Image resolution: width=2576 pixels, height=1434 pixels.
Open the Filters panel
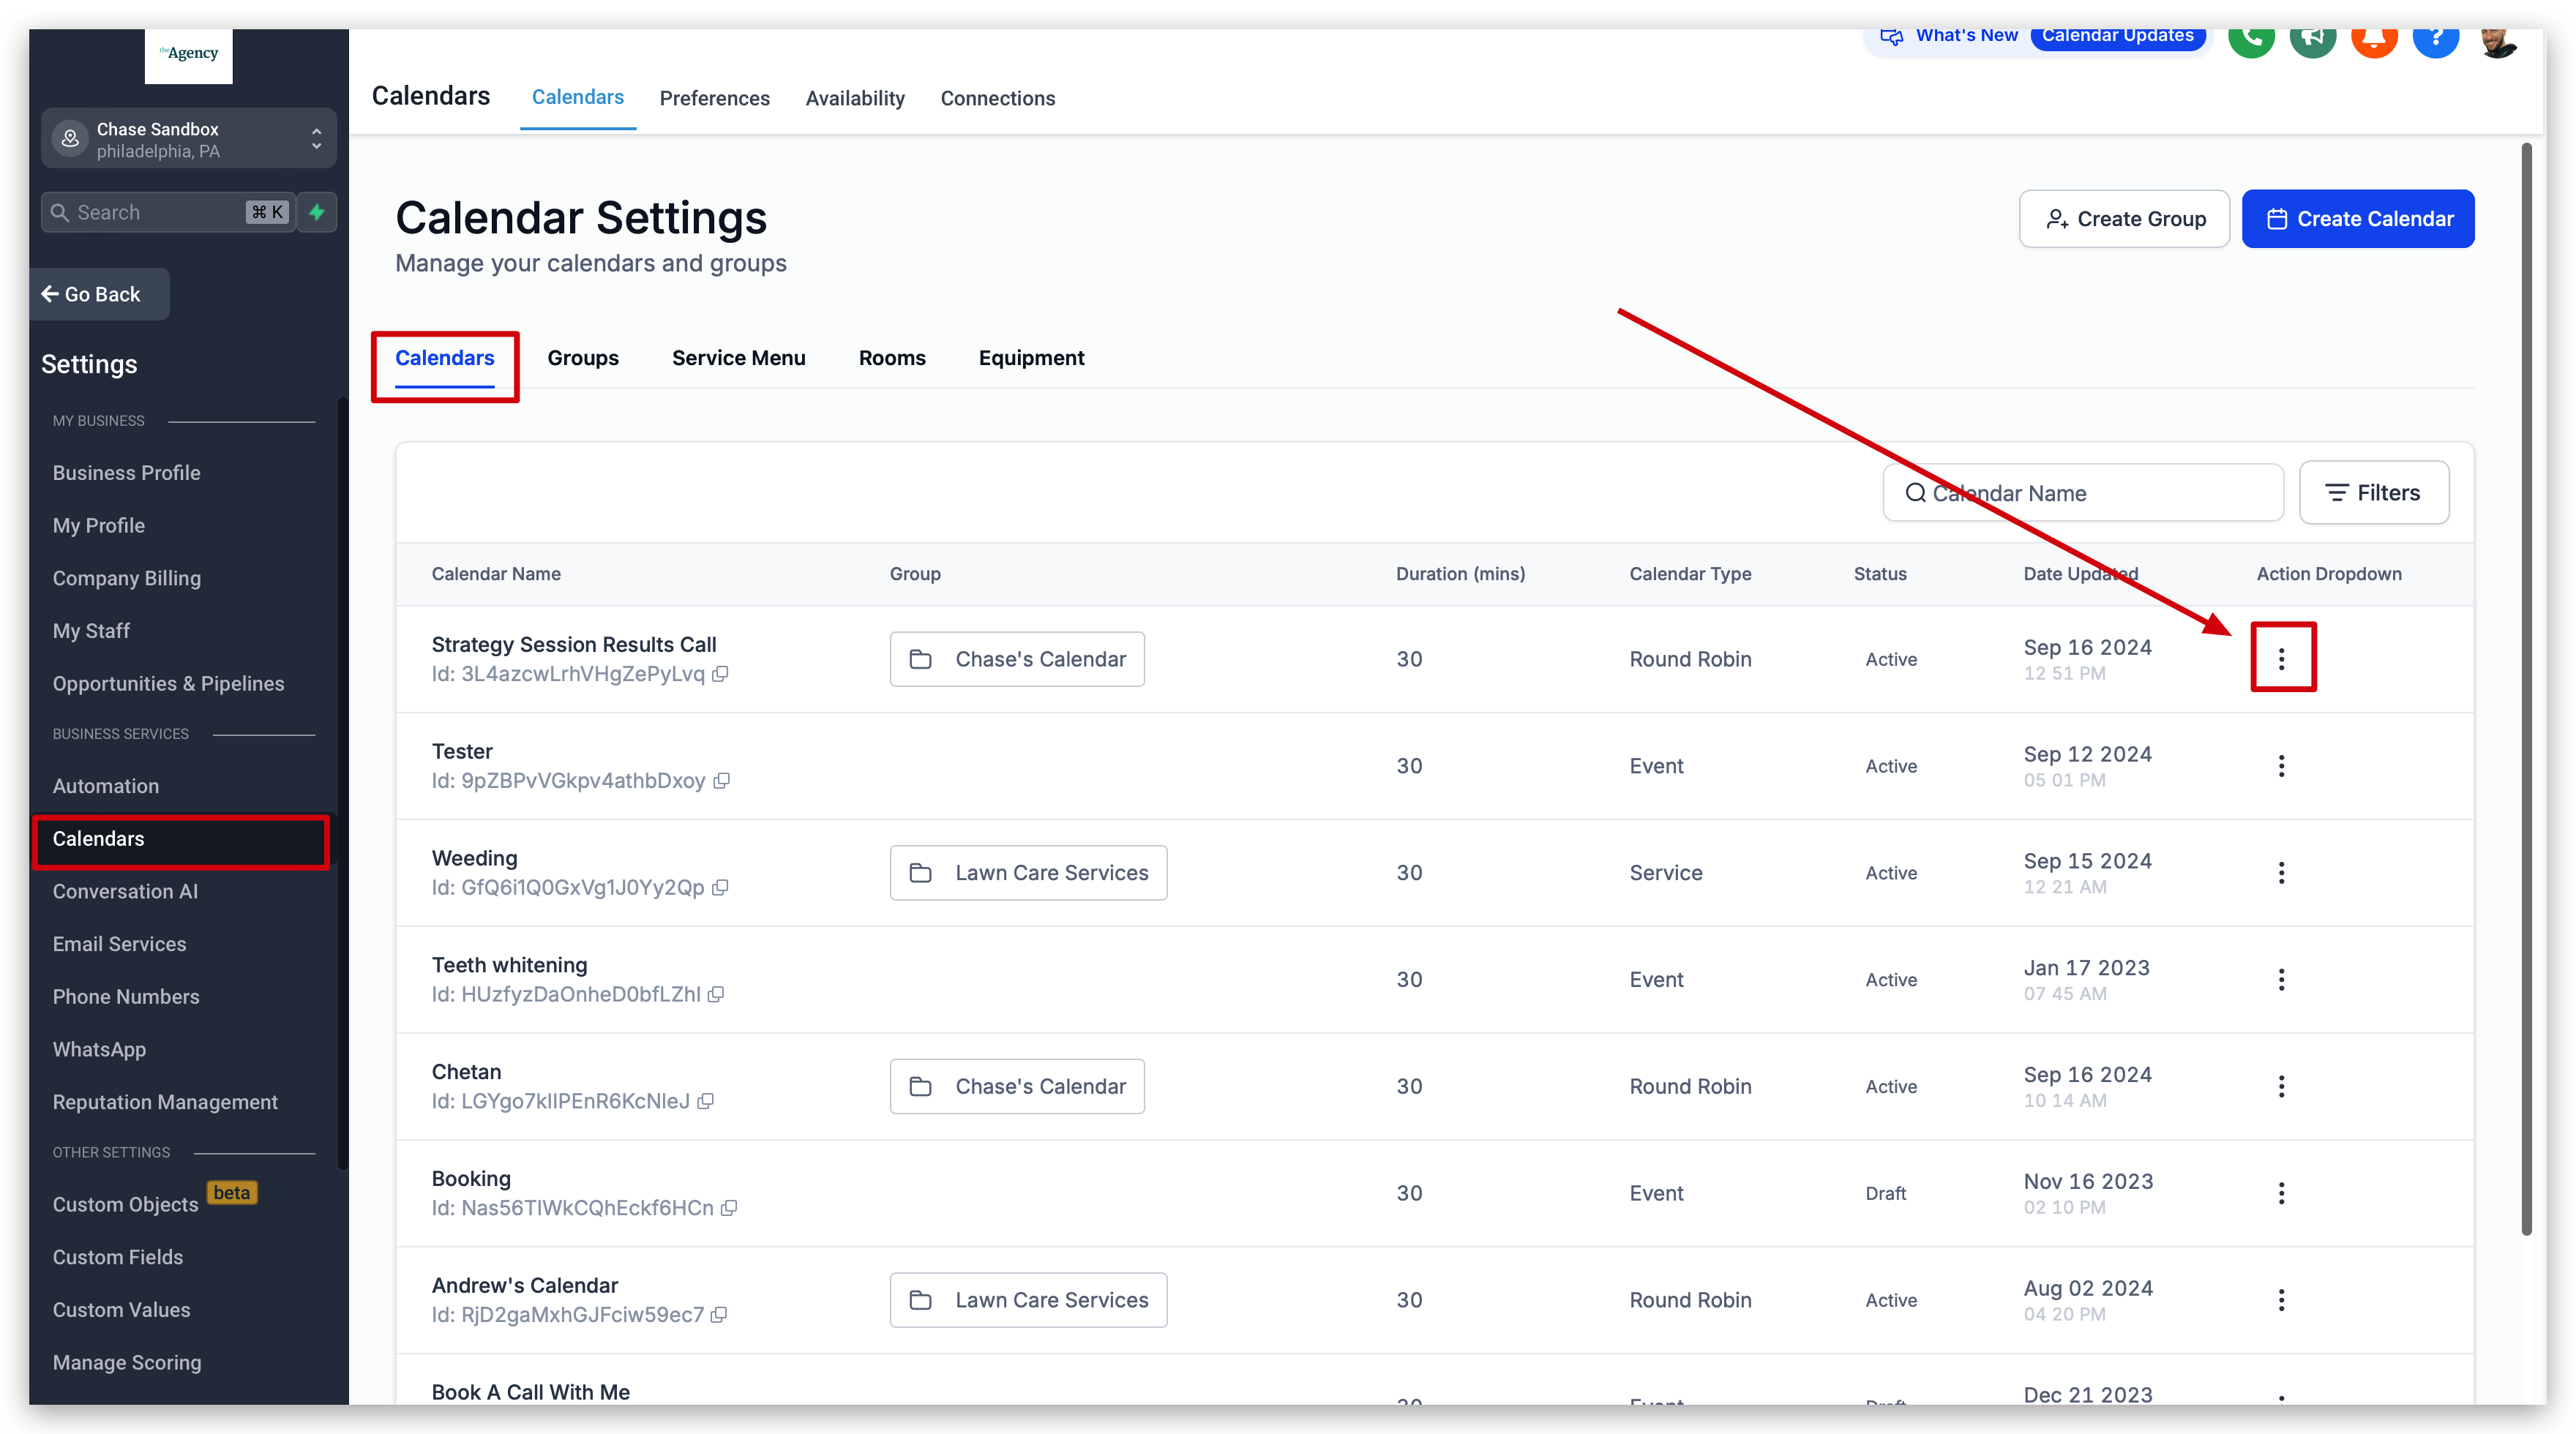pyautogui.click(x=2373, y=493)
